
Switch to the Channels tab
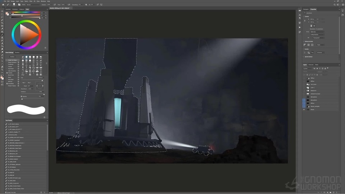311,65
